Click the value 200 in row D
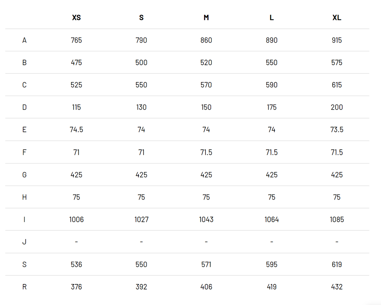Viewport: 381px width, 305px height. pyautogui.click(x=337, y=107)
